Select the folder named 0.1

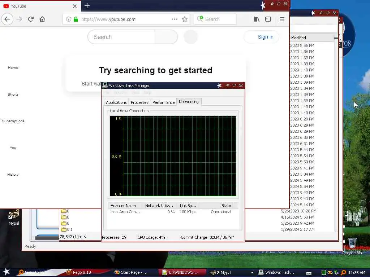(67, 229)
